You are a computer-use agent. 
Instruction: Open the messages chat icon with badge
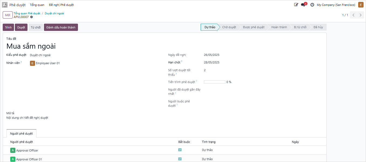coord(303,5)
